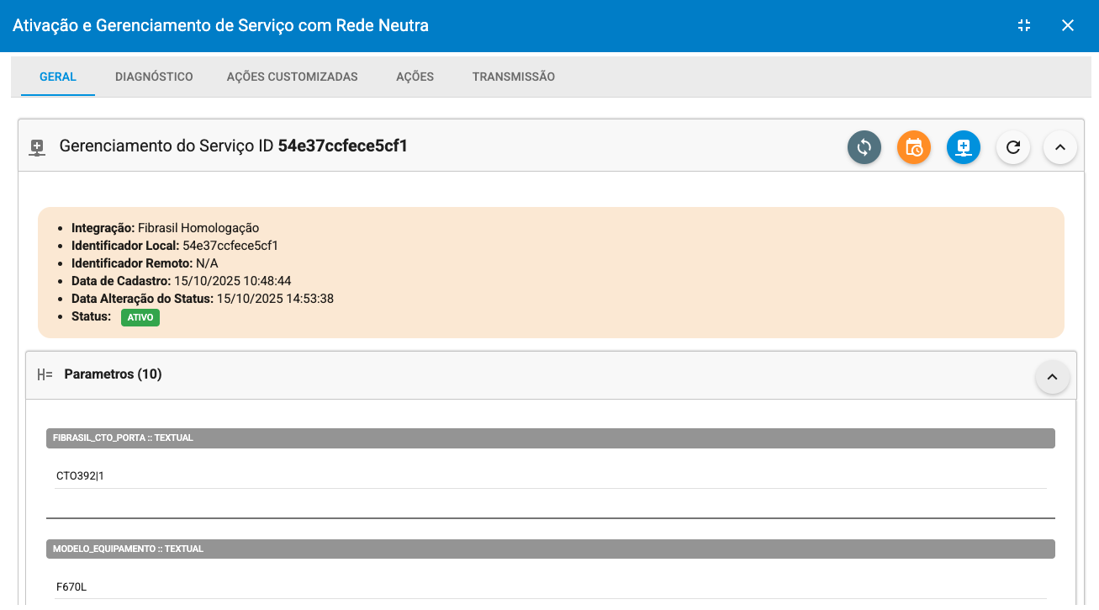Viewport: 1099px width, 610px height.
Task: Click the parameters icon left of Parametros
Action: tap(45, 375)
